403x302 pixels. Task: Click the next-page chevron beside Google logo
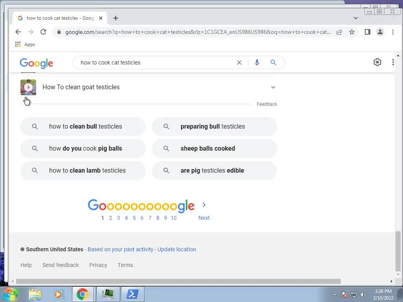click(204, 205)
